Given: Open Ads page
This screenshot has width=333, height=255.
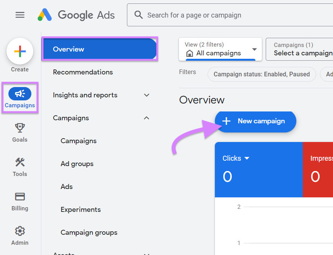Looking at the screenshot, I should [x=67, y=187].
